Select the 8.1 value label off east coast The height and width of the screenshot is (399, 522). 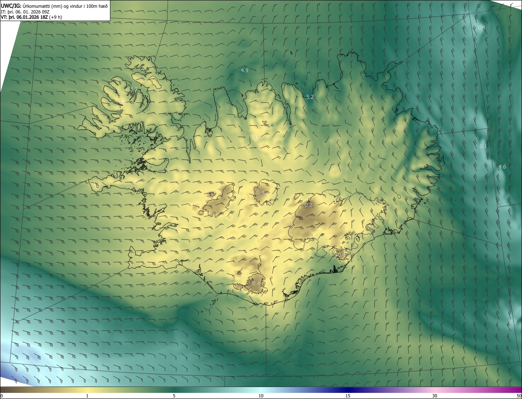483,146
